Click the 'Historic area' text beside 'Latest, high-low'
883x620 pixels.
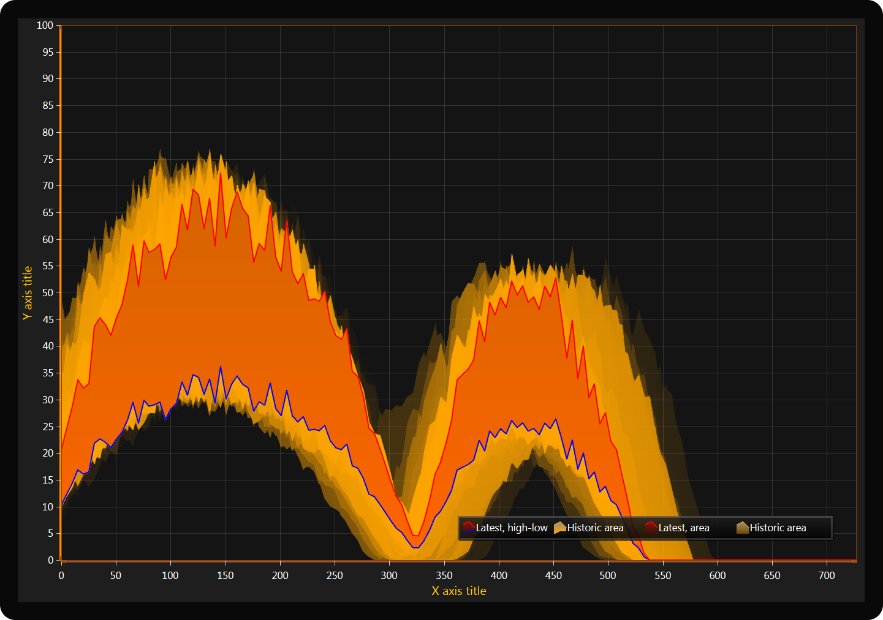click(x=595, y=528)
